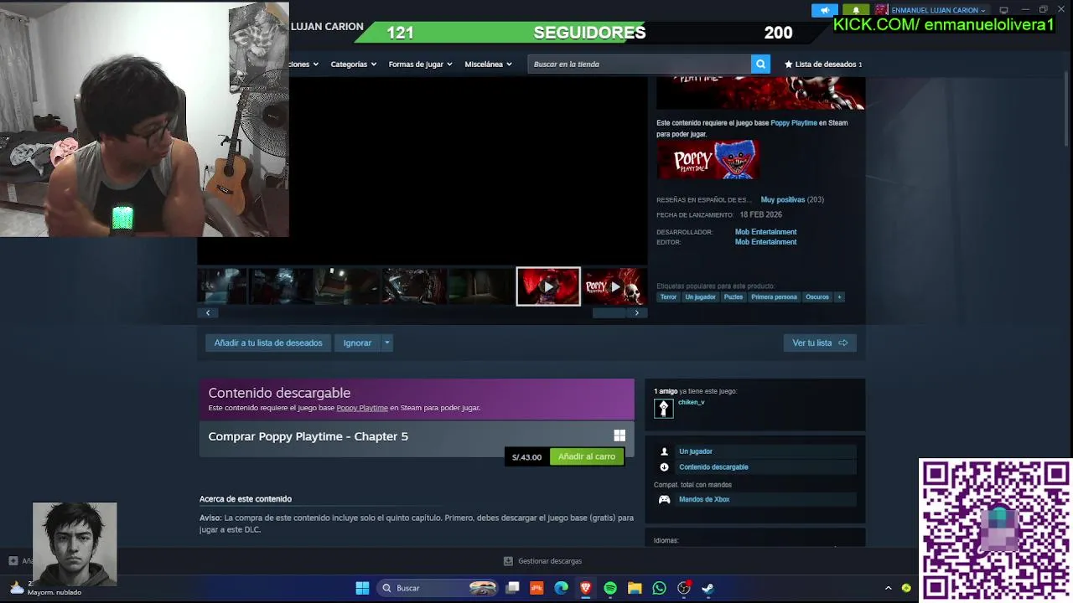
Task: Switch to Big Picture mode icon
Action: 1003,10
